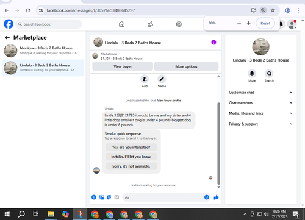Viewport: 305px width, 220px height.
Task: Open Windows taskbar search
Action: coord(21,214)
